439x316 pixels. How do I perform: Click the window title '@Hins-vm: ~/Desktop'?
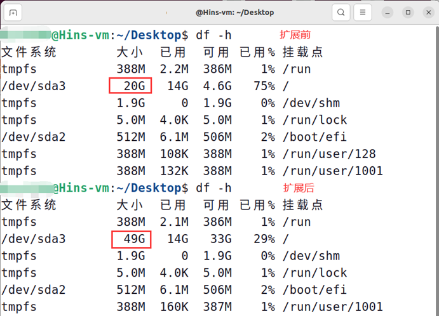pos(235,13)
